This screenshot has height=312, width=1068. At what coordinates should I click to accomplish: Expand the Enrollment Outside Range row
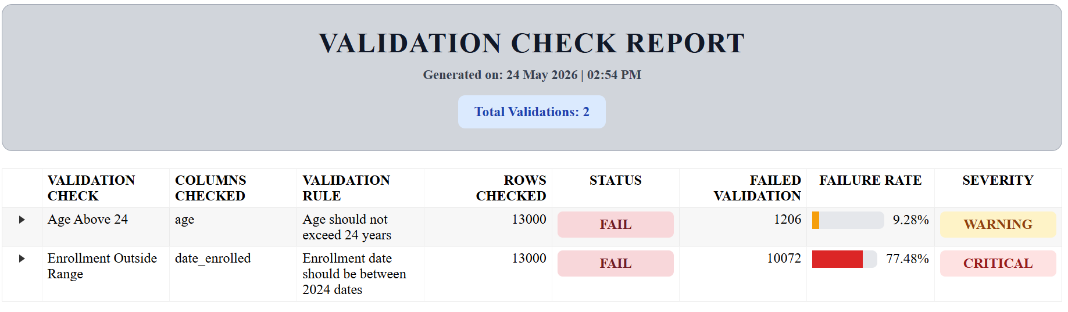click(x=22, y=259)
